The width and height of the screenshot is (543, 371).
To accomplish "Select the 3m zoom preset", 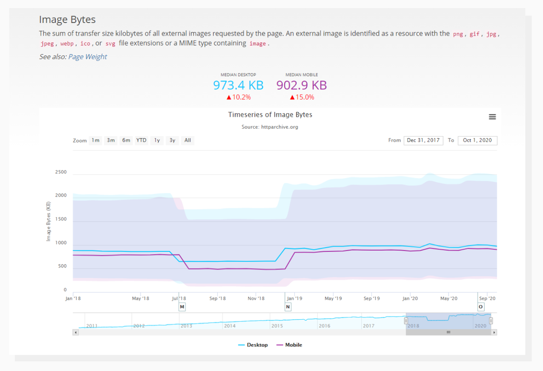I will click(x=111, y=140).
